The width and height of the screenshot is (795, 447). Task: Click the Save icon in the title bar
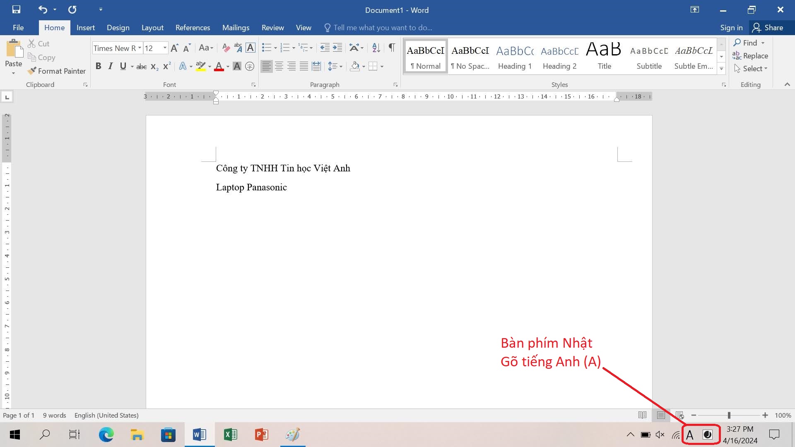coord(16,10)
